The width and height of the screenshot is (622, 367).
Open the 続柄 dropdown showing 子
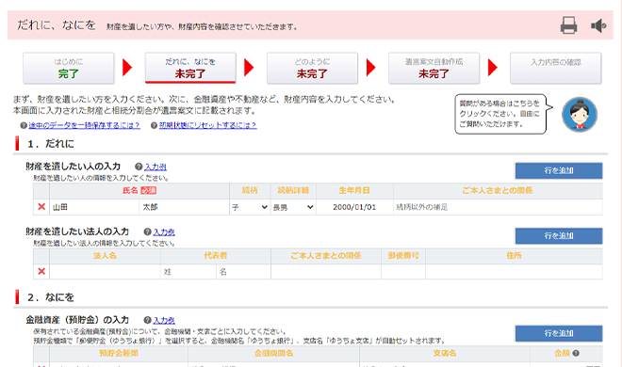pos(250,207)
